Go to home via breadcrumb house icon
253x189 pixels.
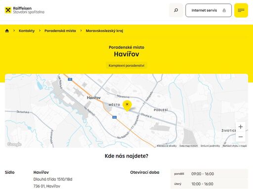pyautogui.click(x=7, y=31)
